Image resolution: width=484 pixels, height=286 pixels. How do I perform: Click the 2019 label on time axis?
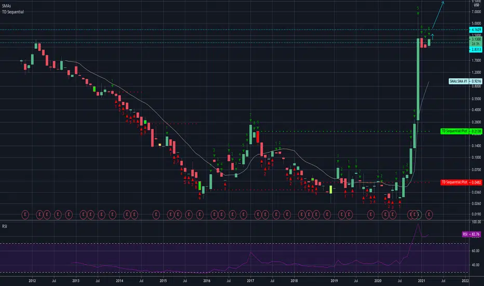[334, 281]
